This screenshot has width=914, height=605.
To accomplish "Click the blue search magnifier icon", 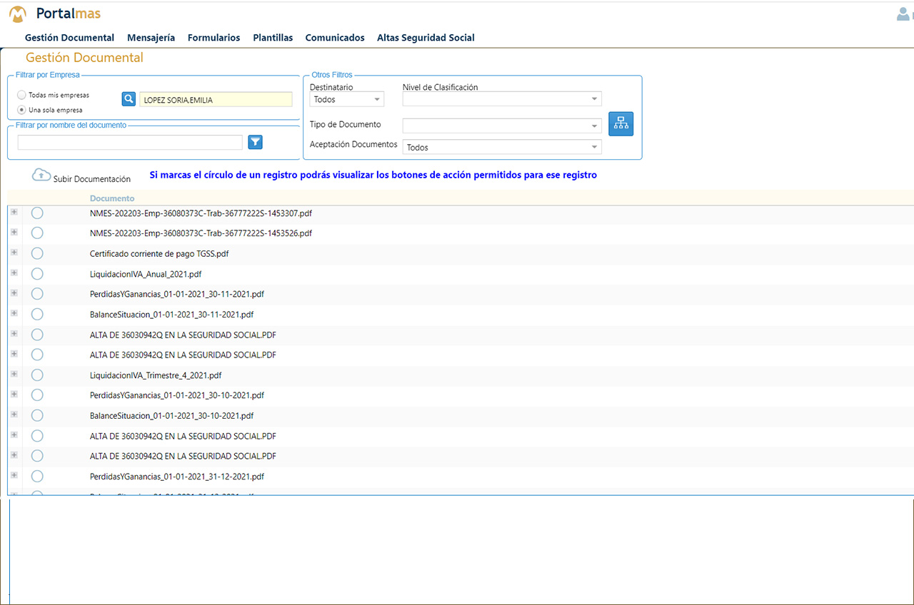I will tap(129, 99).
